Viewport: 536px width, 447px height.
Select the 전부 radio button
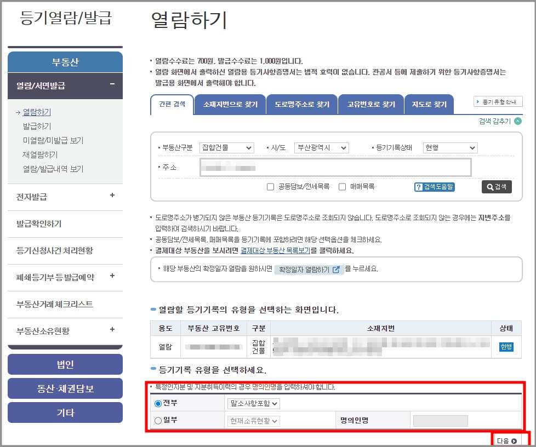point(158,403)
